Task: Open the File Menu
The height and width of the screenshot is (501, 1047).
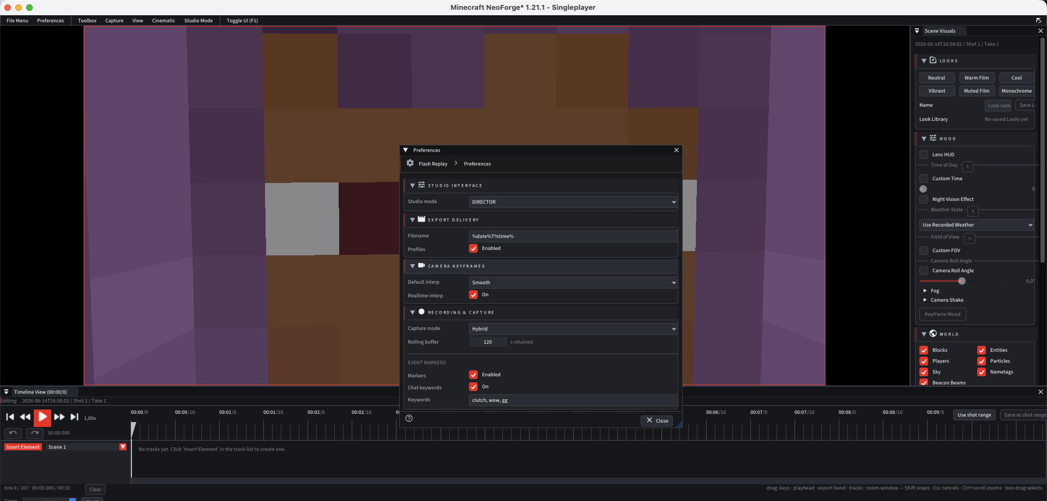Action: click(17, 21)
